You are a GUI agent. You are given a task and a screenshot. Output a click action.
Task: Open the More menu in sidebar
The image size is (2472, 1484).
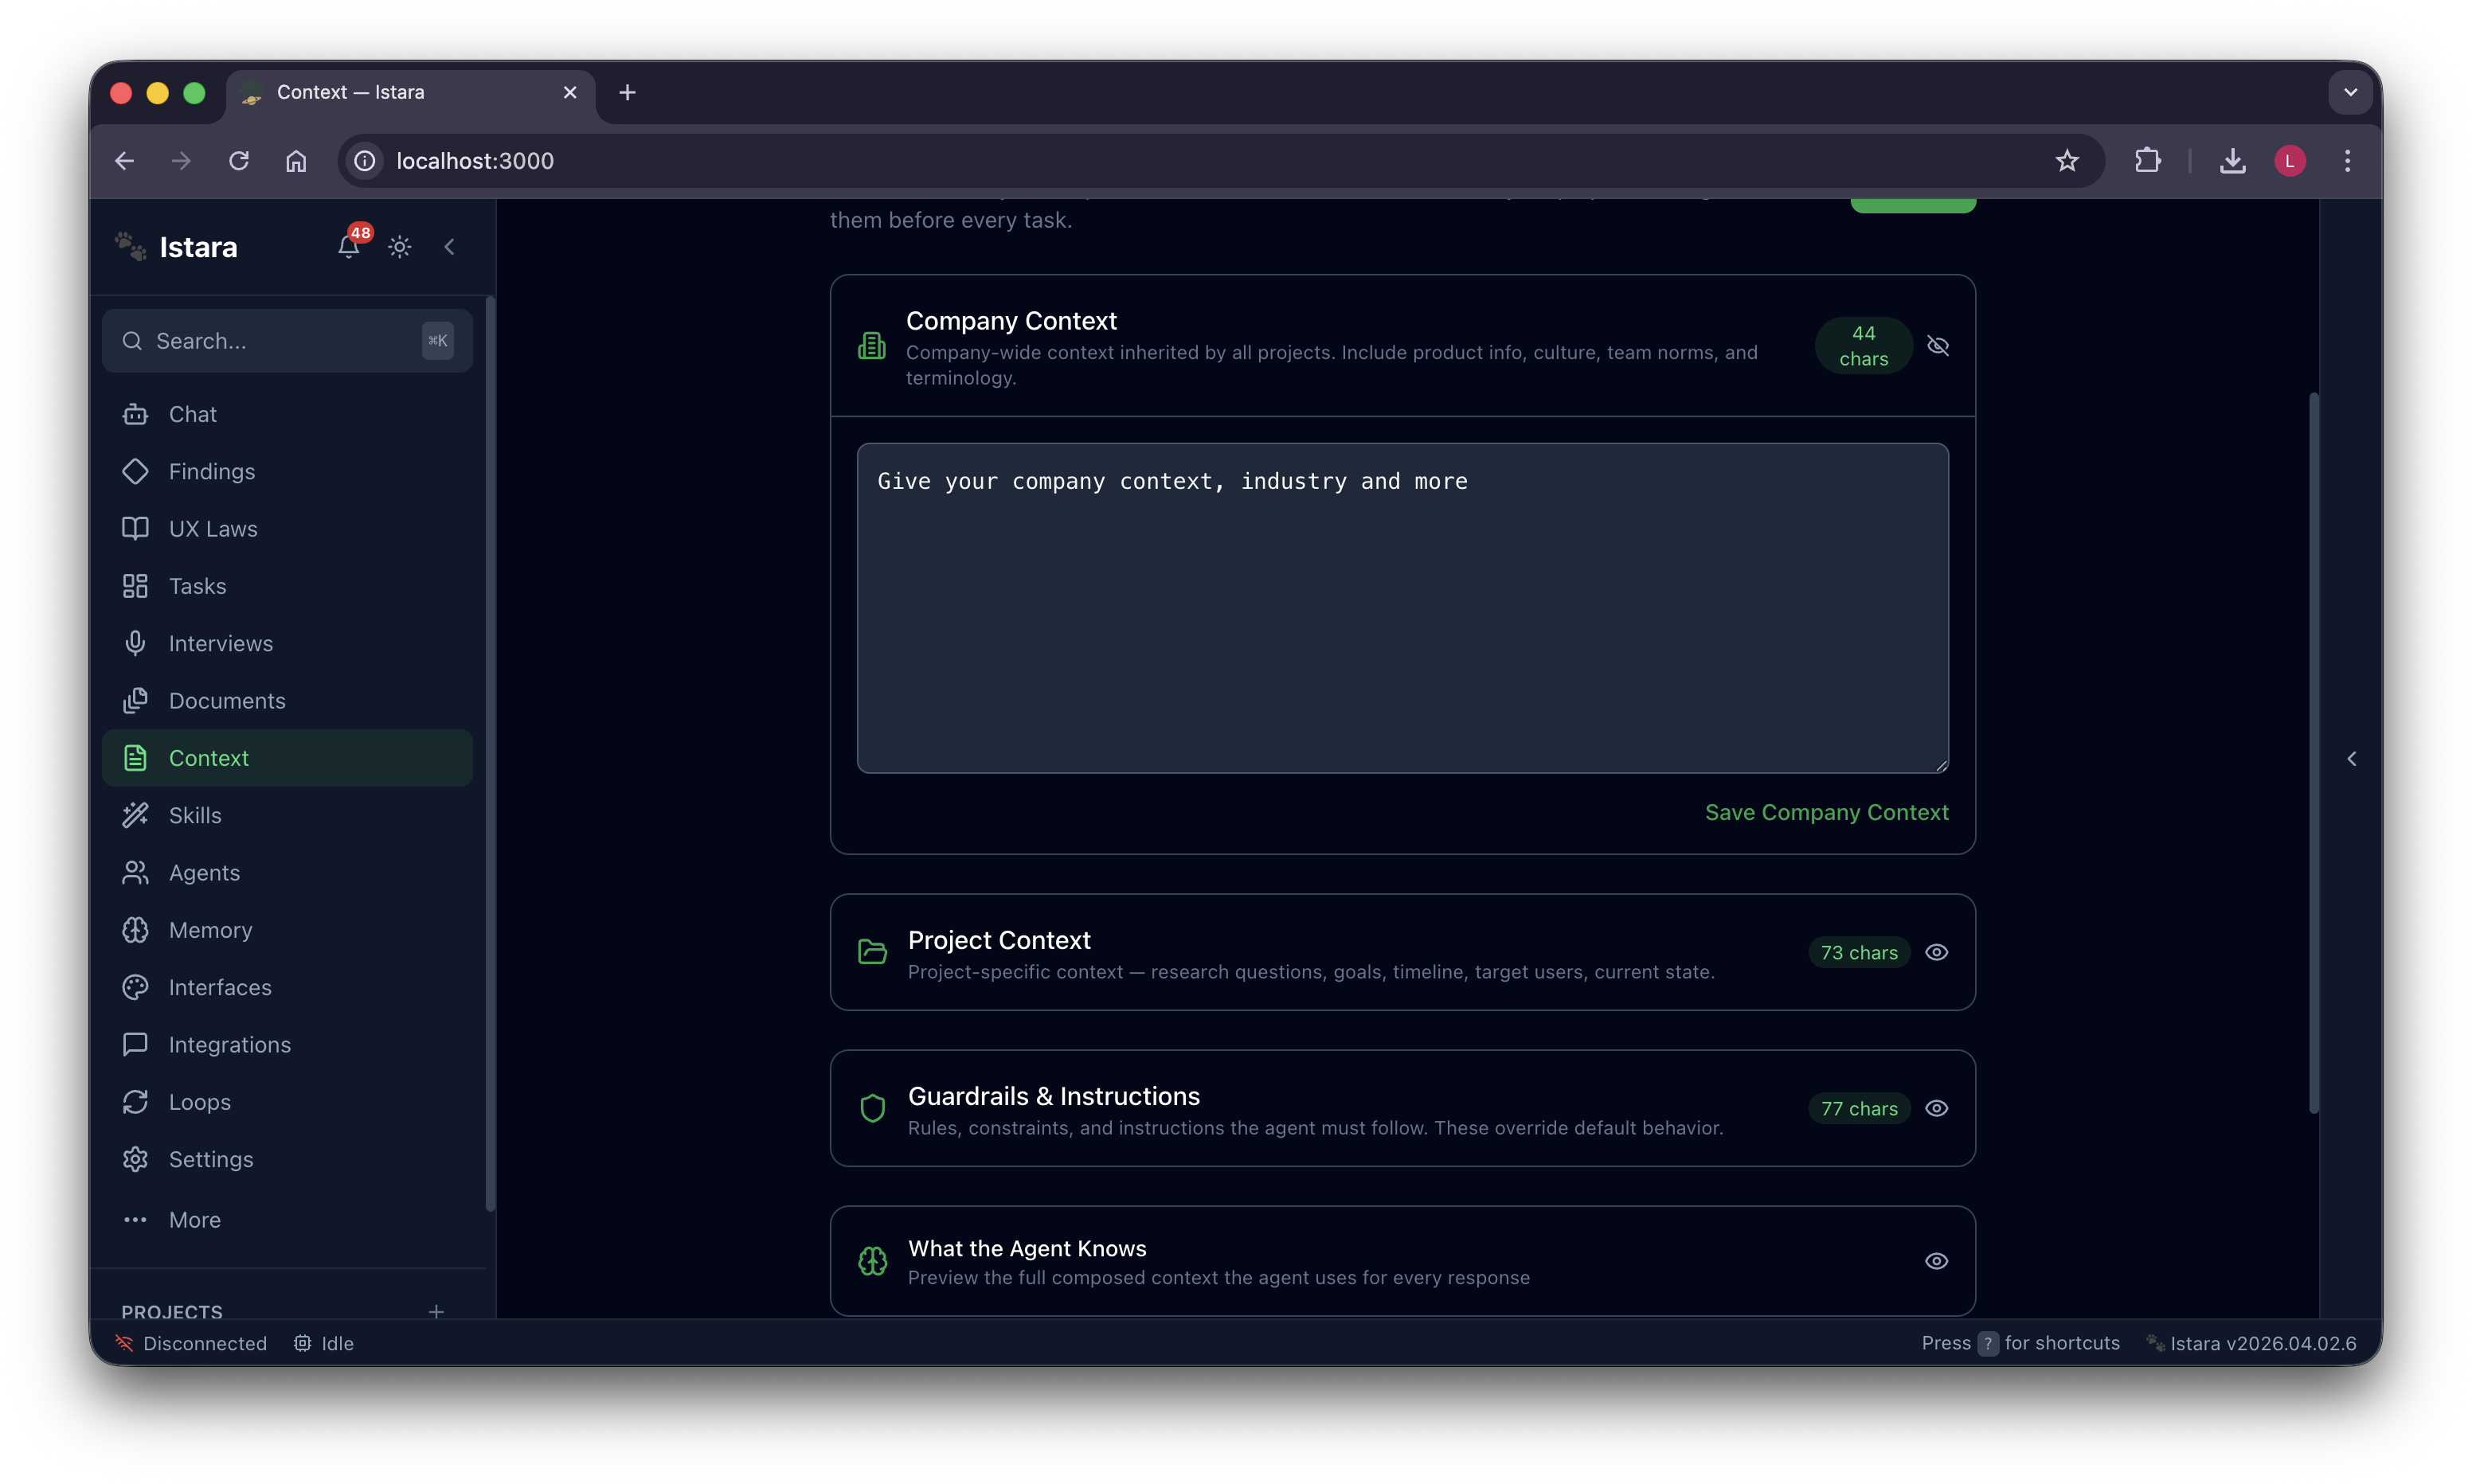[x=195, y=1220]
